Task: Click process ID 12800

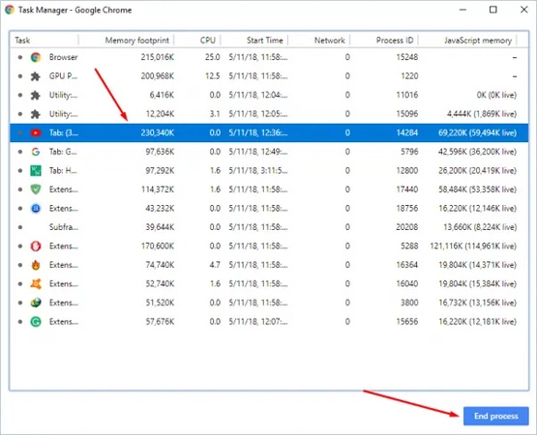Action: 406,170
